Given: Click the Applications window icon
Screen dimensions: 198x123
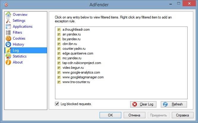Looking at the screenshot, I should [8, 27].
